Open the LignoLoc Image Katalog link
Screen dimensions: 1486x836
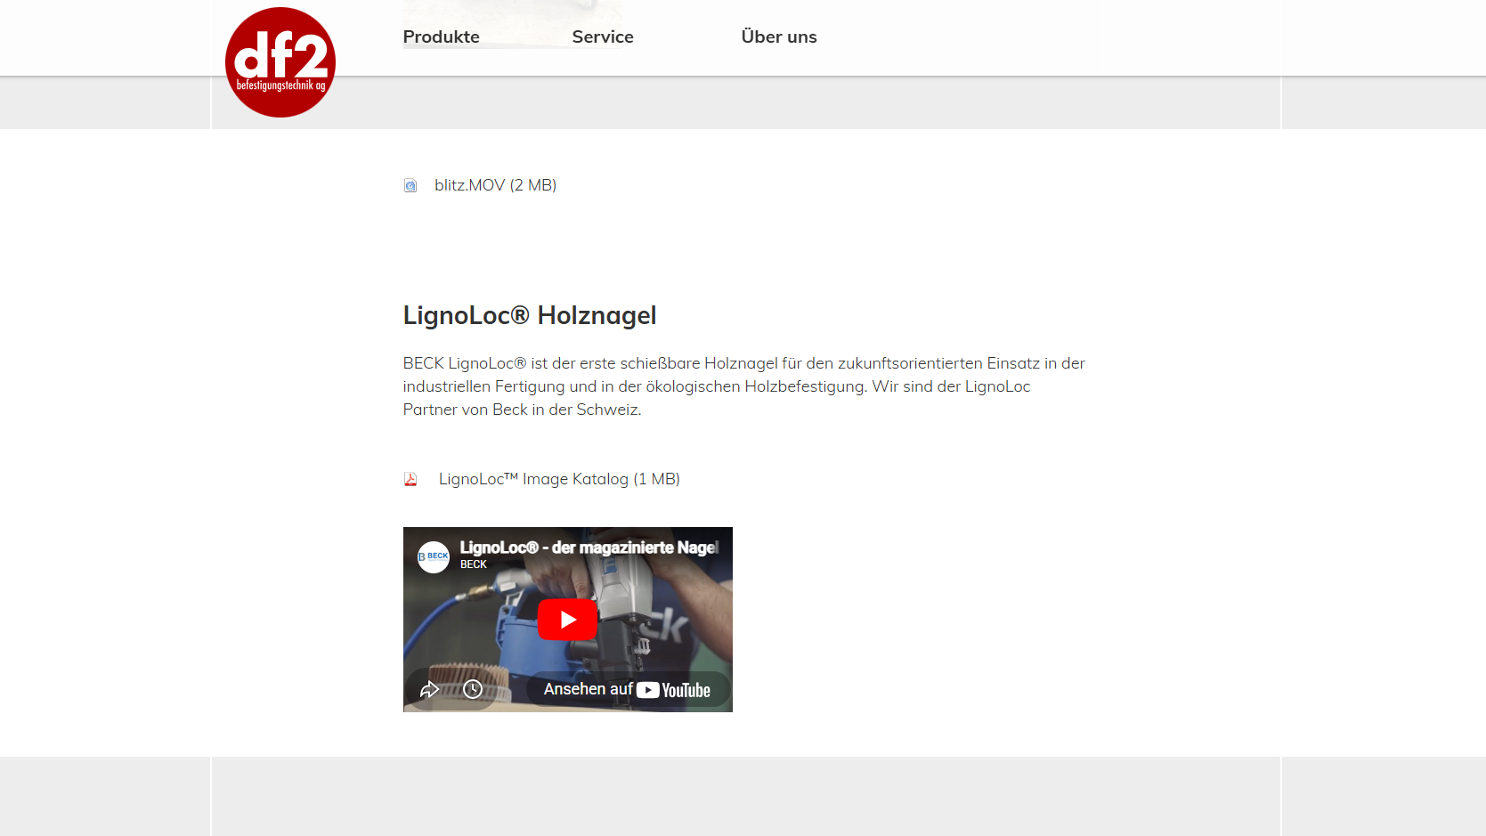[559, 479]
